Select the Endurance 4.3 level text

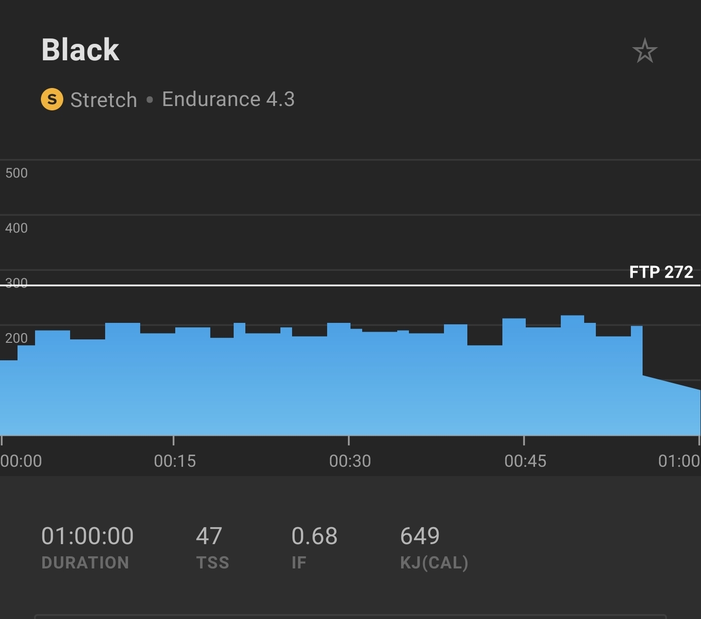coord(228,99)
